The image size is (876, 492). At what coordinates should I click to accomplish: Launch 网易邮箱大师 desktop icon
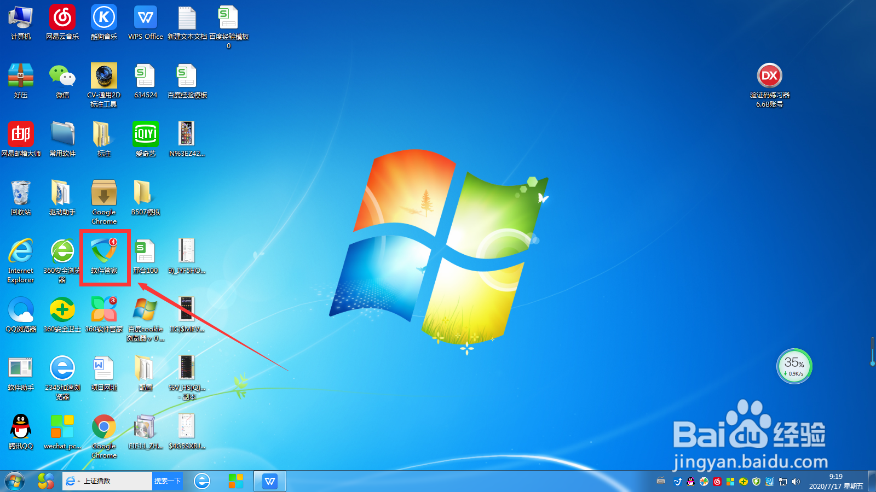tap(21, 140)
